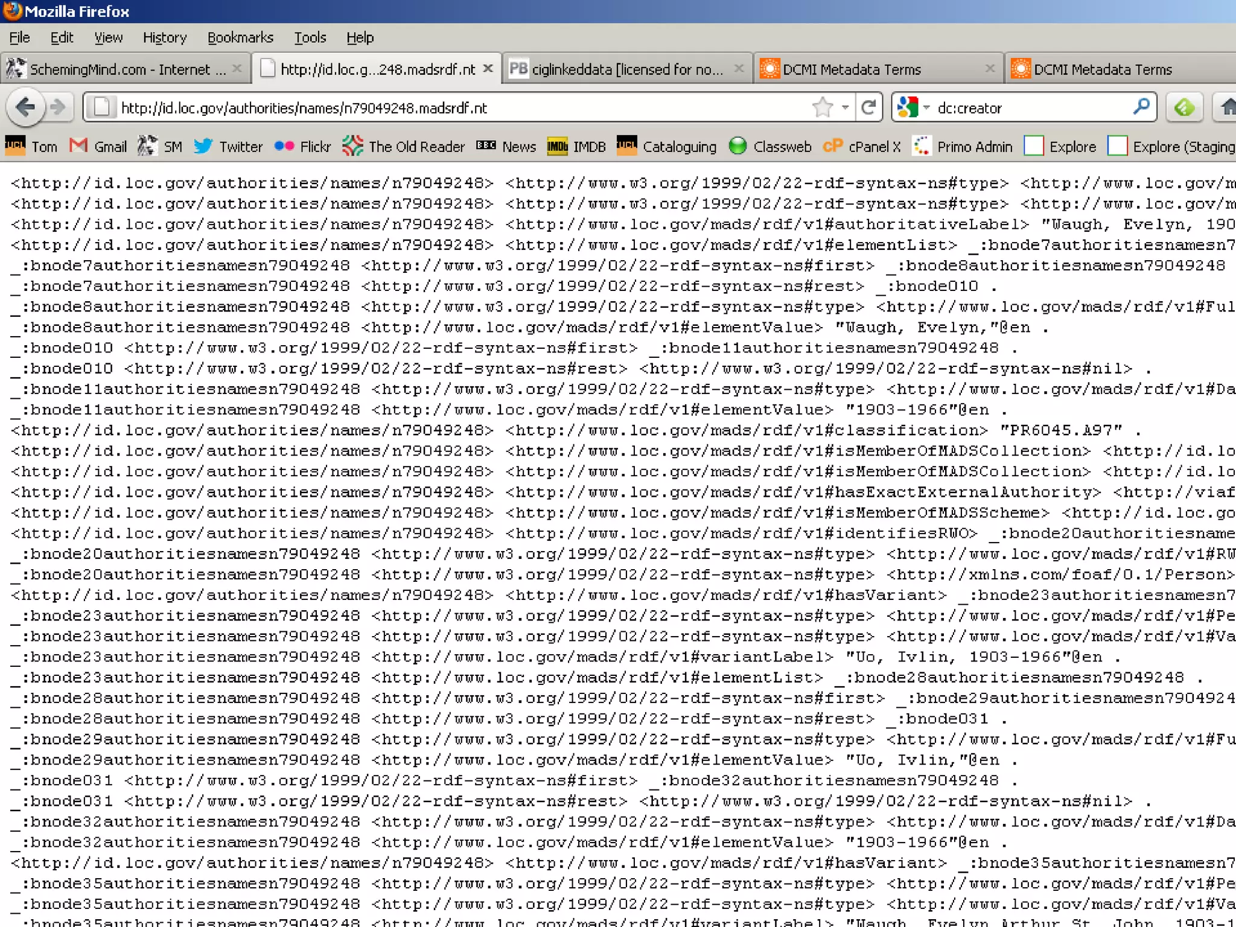Click the Reload page icon
The height and width of the screenshot is (927, 1236).
868,107
